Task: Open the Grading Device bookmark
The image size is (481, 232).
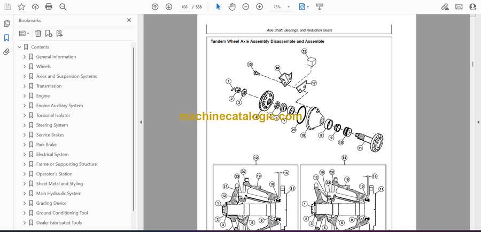Action: pos(51,203)
